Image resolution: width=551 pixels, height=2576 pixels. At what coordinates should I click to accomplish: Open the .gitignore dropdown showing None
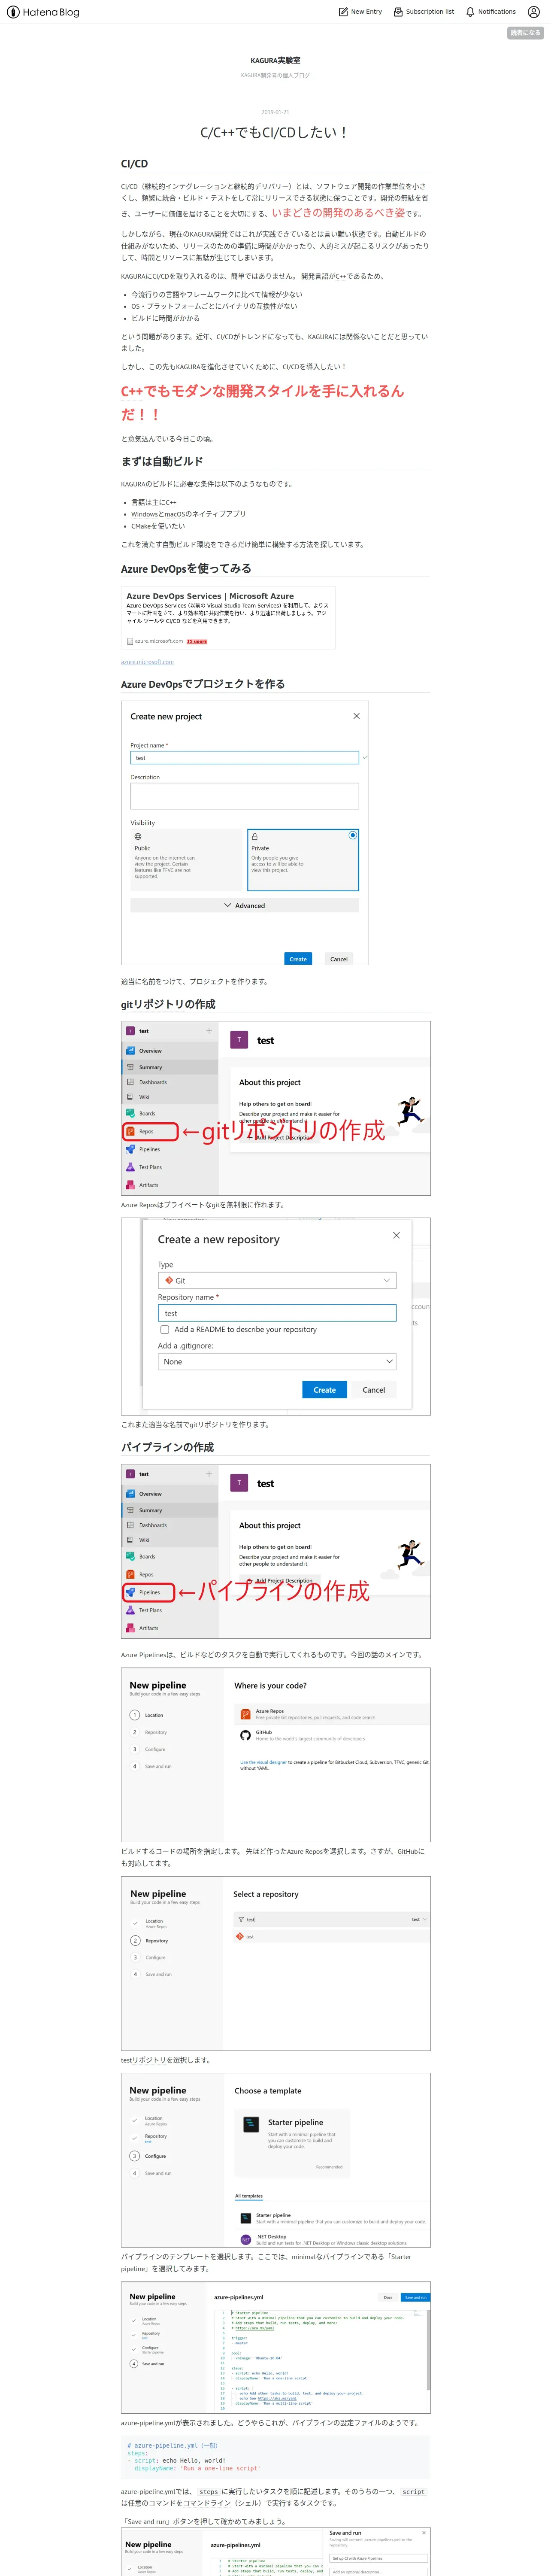[x=277, y=1362]
